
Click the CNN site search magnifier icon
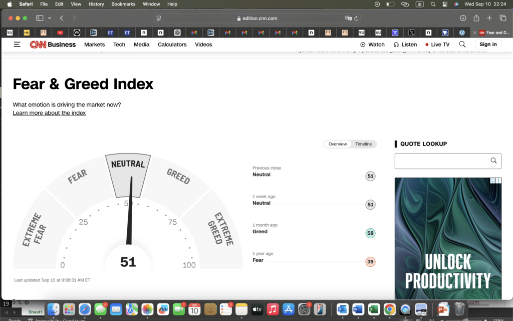[x=462, y=45]
